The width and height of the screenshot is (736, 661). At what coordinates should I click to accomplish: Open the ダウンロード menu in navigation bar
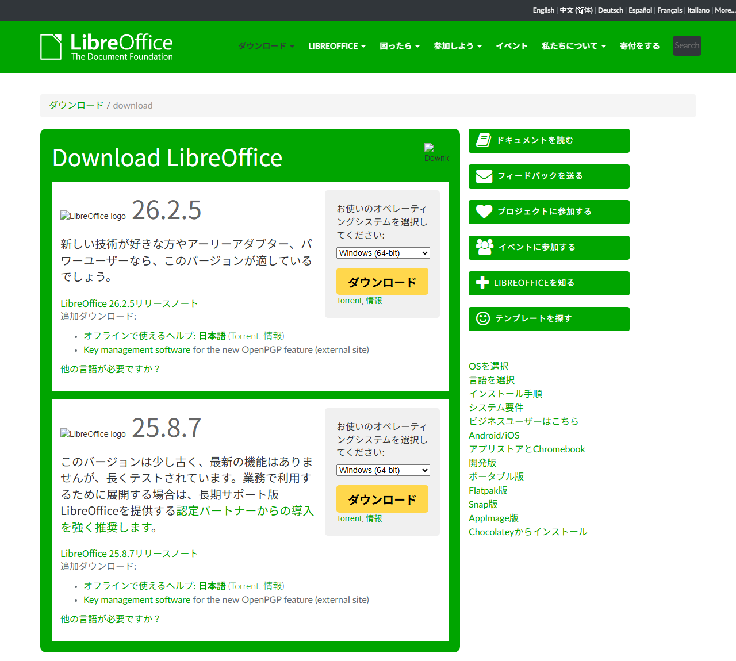point(266,46)
